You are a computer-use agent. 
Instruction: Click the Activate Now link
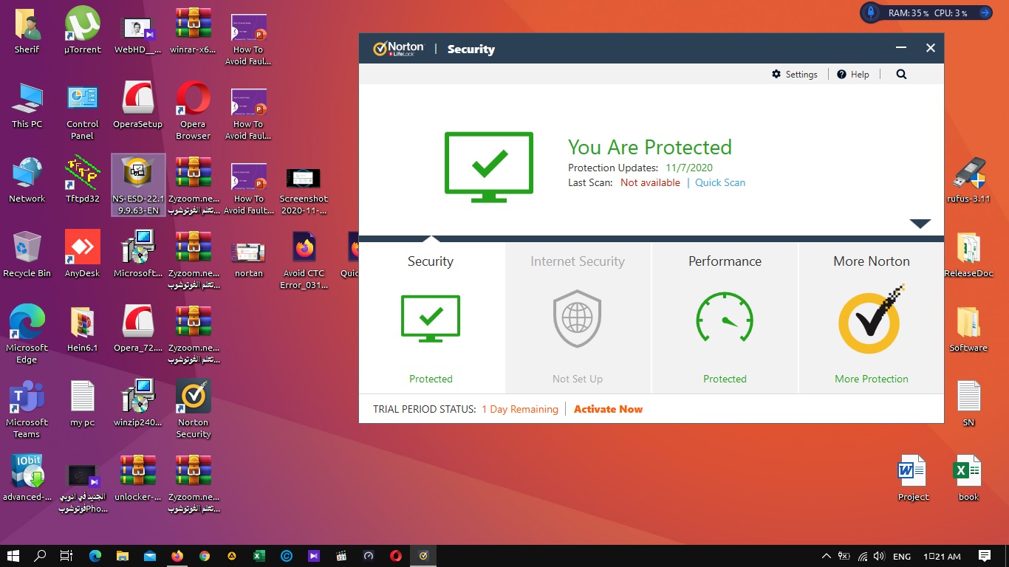(608, 409)
